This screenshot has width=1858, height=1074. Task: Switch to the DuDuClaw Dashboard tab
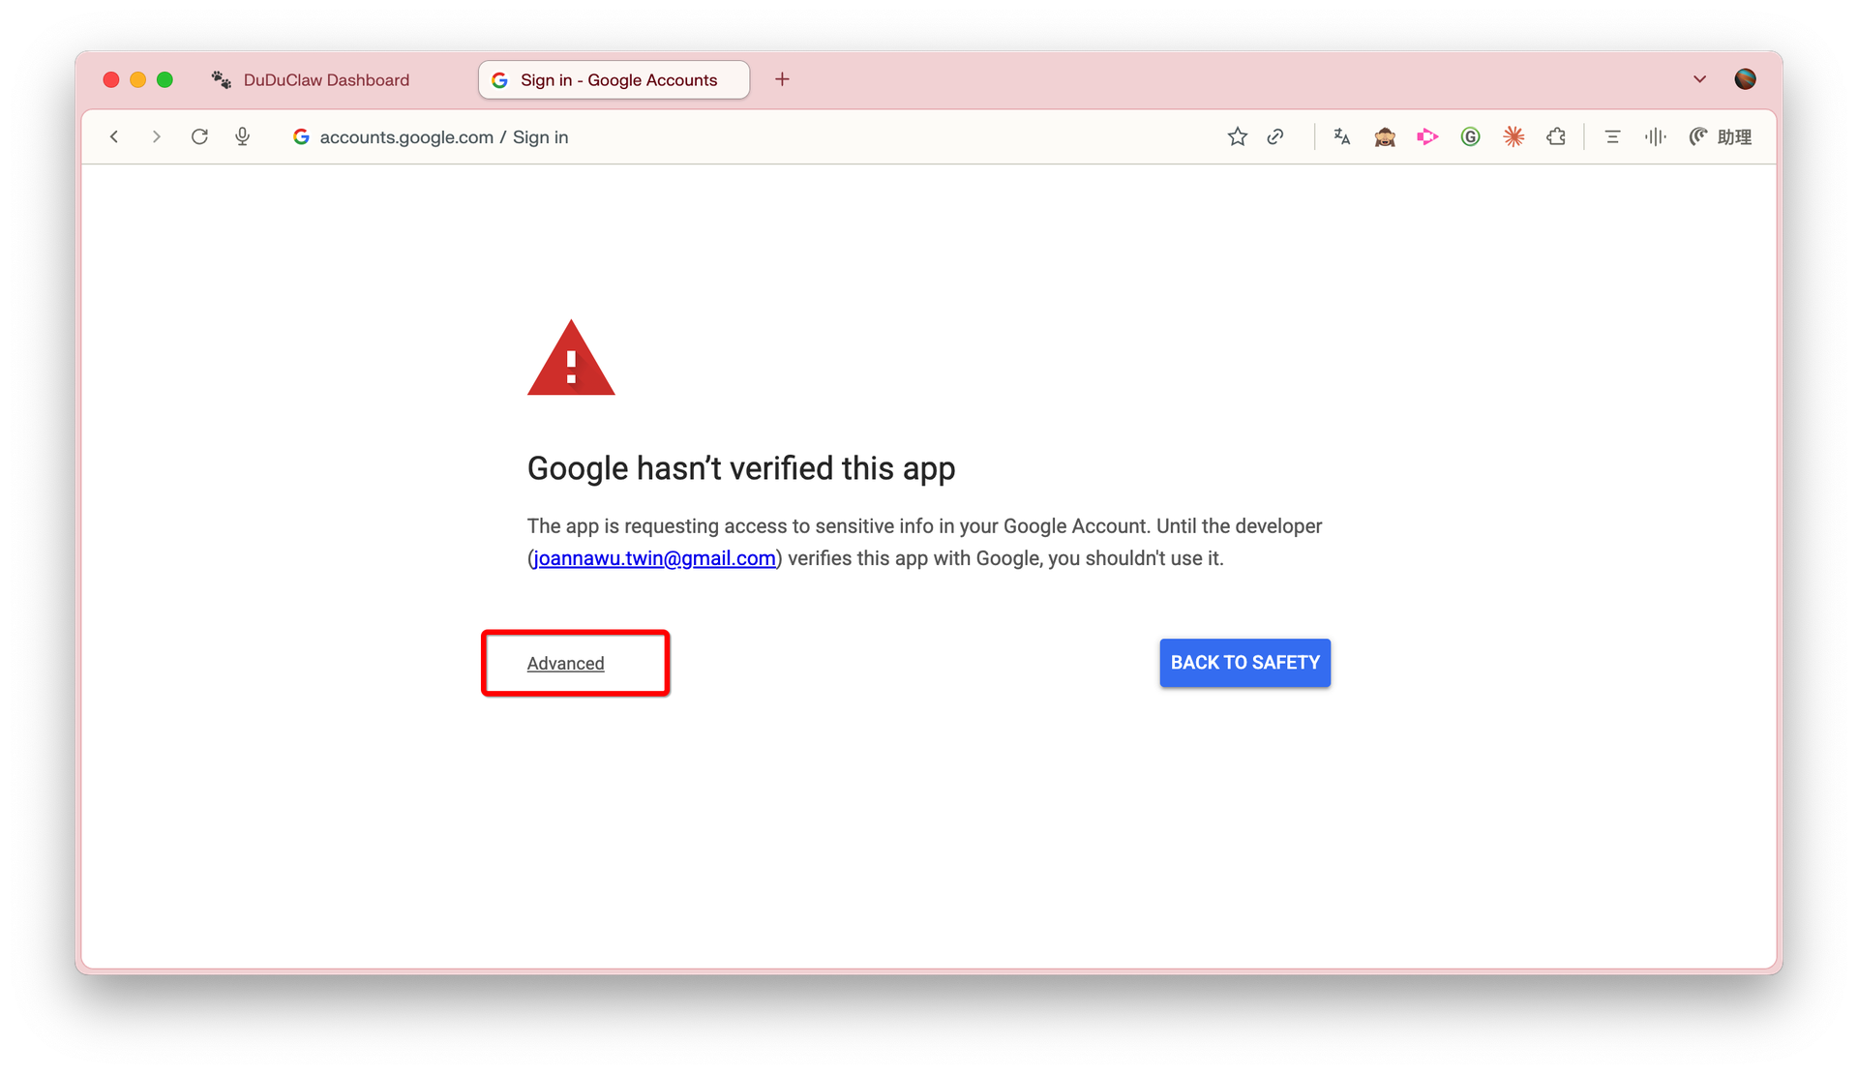(326, 80)
